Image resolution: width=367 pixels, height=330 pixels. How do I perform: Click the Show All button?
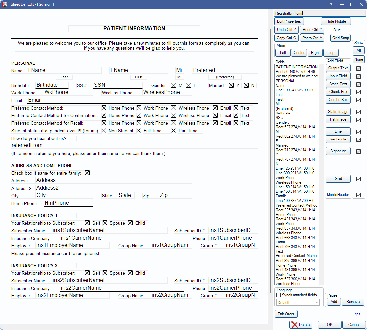click(358, 50)
